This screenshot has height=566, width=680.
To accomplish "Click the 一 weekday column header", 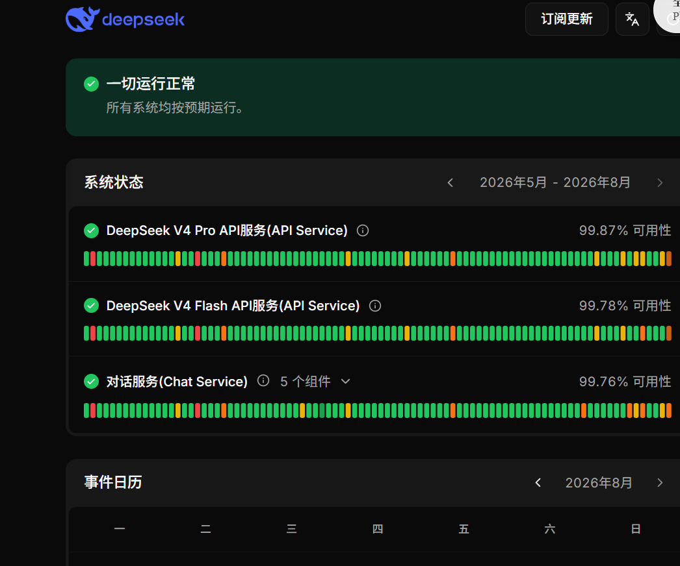I will point(119,529).
